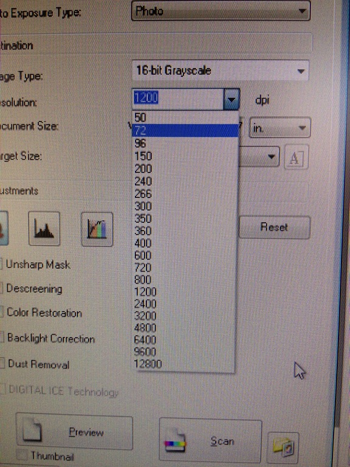Pick 6400 dpi in the resolution list
Screen dimensions: 350x467
tap(185, 339)
